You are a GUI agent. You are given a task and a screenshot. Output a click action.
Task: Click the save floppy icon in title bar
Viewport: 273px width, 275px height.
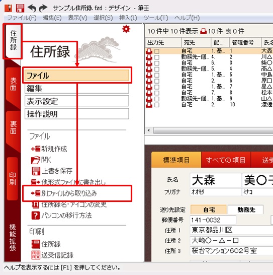click(20, 8)
